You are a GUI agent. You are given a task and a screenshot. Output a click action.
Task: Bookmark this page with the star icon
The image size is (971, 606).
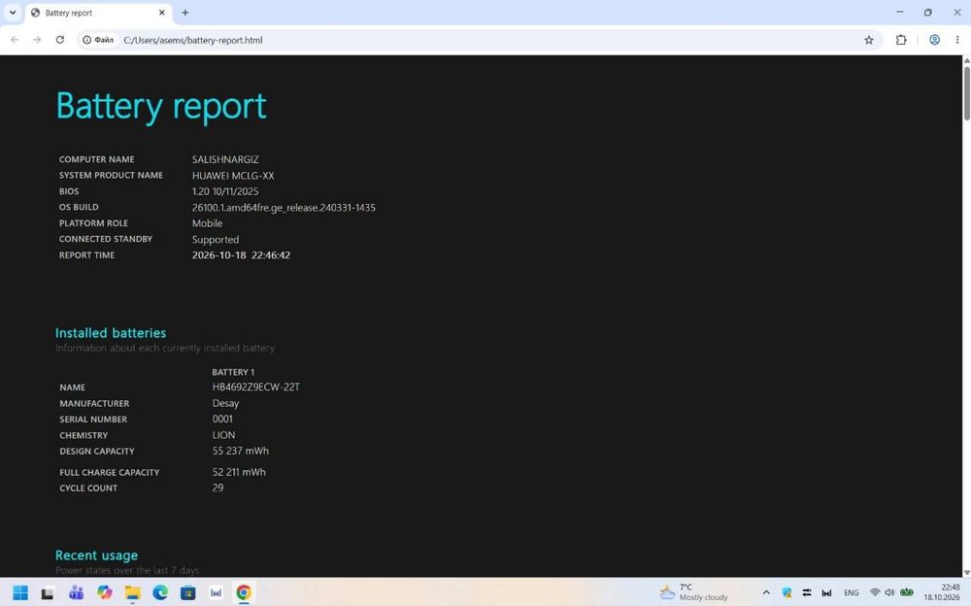869,40
